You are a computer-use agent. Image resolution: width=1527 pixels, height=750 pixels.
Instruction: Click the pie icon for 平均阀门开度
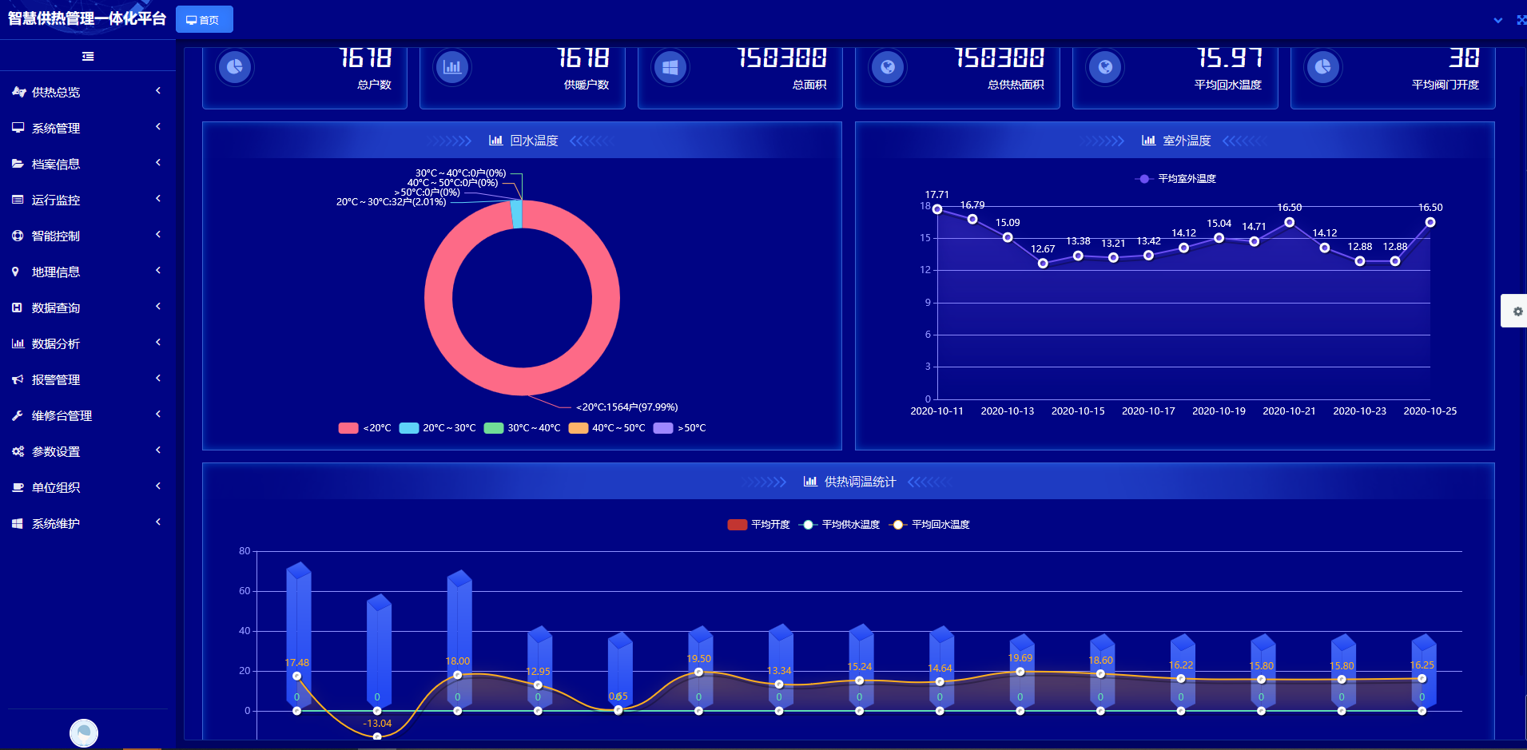point(1322,67)
